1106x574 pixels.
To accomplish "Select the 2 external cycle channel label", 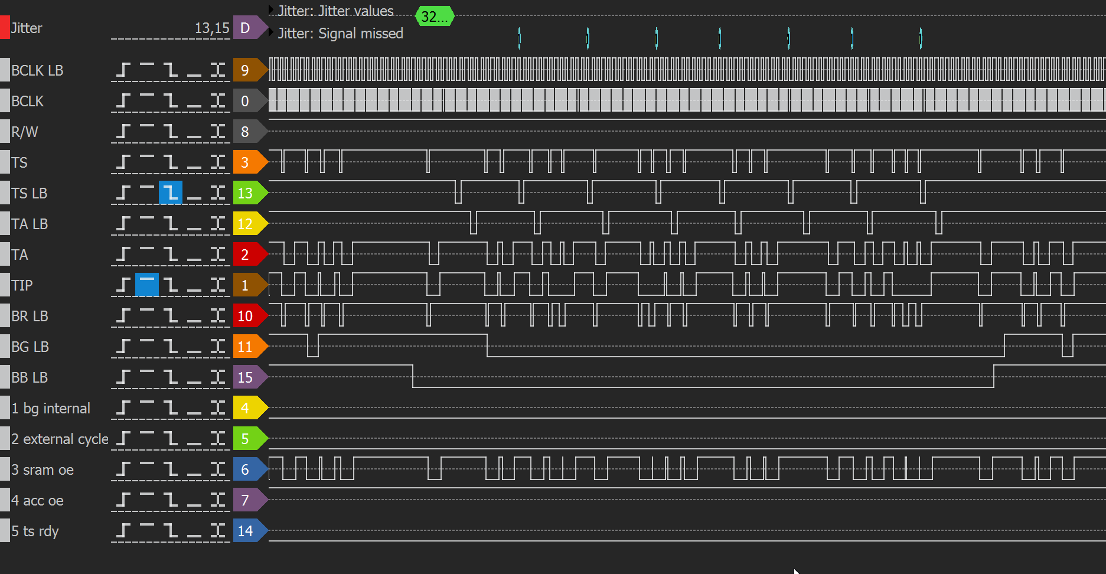I will [60, 439].
